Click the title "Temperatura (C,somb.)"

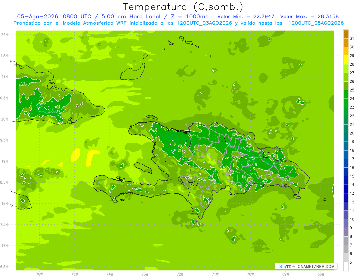183,7
